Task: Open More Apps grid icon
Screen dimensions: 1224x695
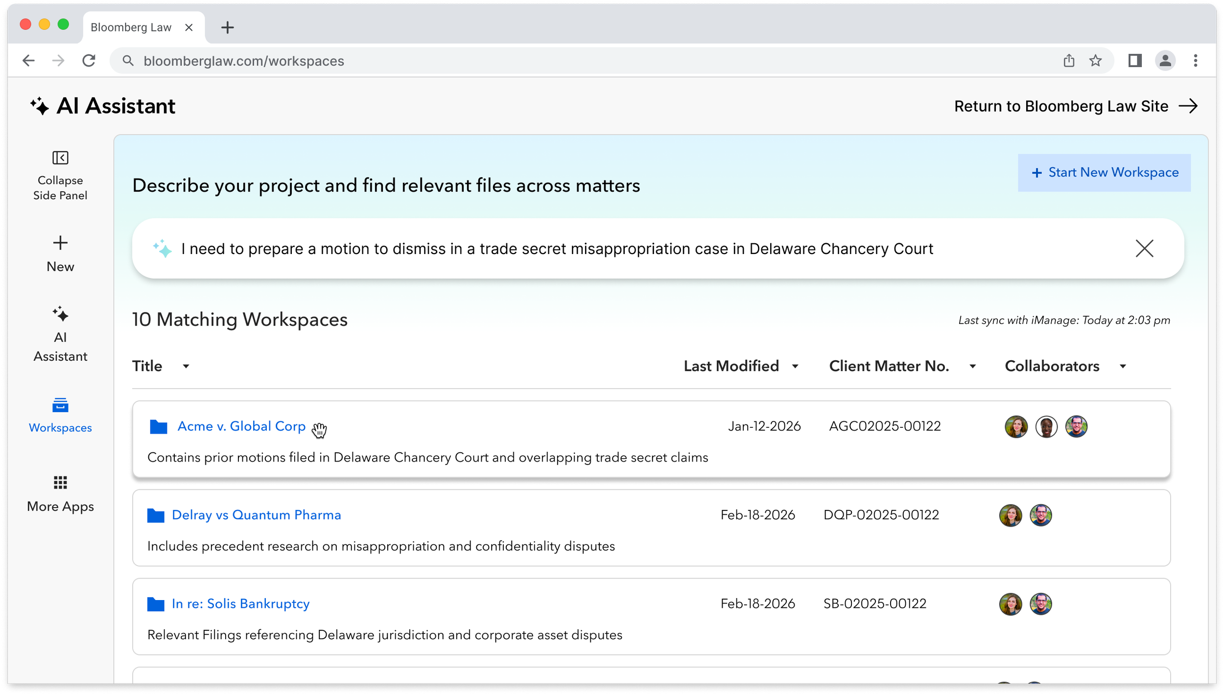Action: tap(60, 482)
